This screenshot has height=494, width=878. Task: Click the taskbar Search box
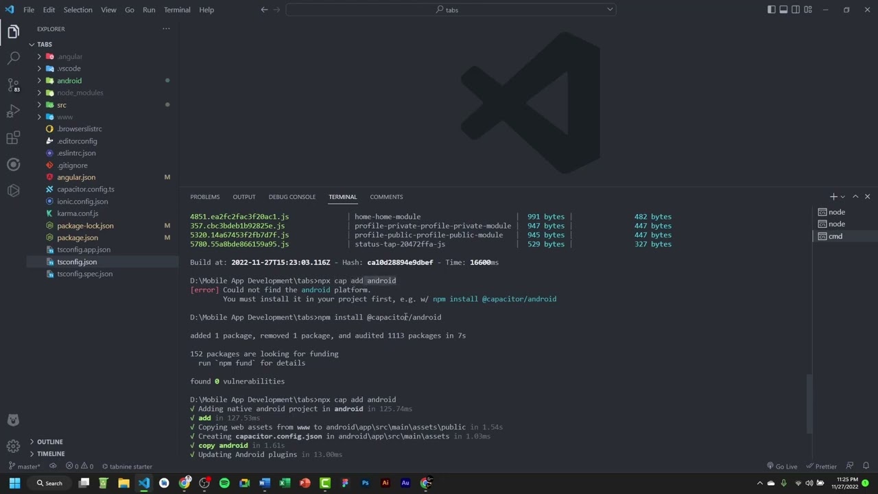(x=50, y=483)
